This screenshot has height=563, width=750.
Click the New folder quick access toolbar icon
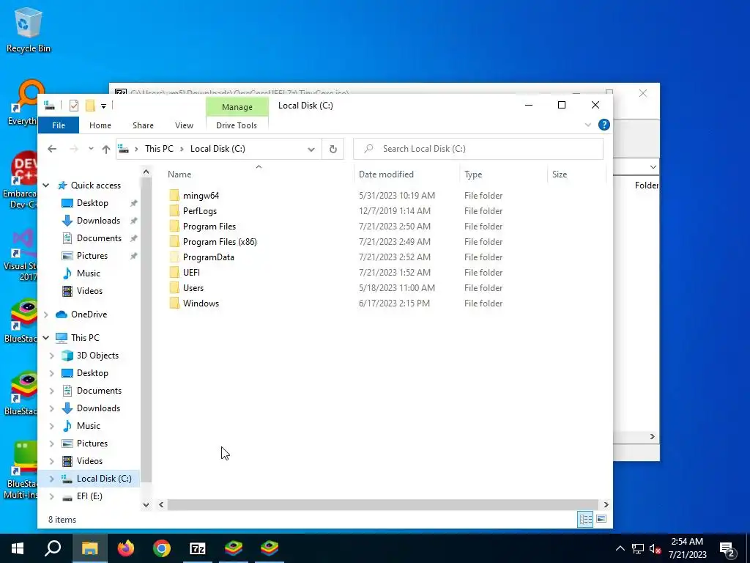(90, 106)
